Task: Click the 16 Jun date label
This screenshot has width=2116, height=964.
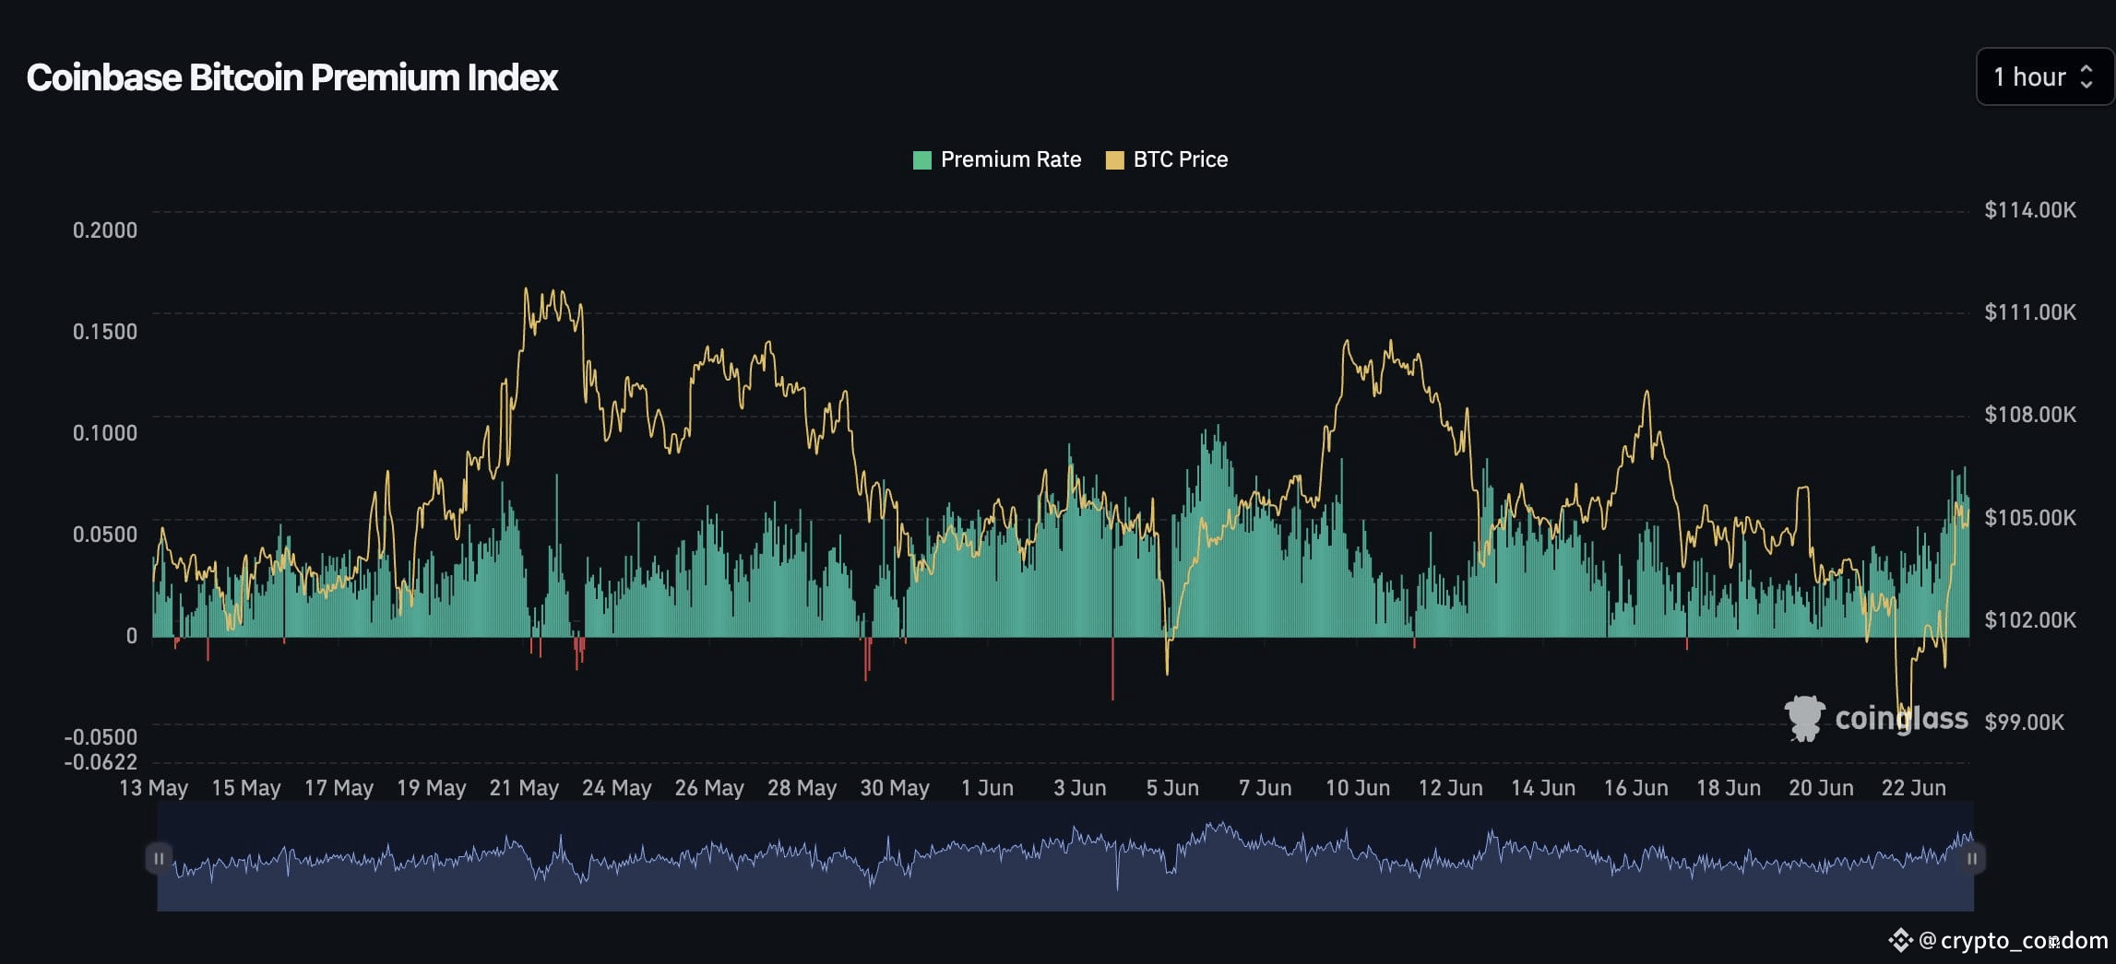Action: pos(1635,788)
